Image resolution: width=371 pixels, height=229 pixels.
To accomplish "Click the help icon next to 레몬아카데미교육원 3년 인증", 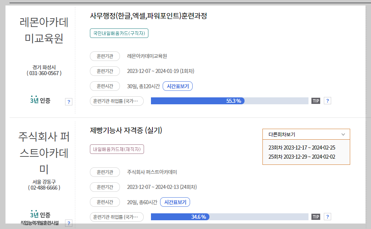I will (x=69, y=102).
